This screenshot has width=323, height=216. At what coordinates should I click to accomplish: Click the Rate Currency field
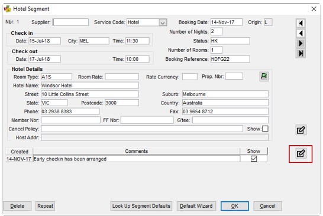point(190,77)
